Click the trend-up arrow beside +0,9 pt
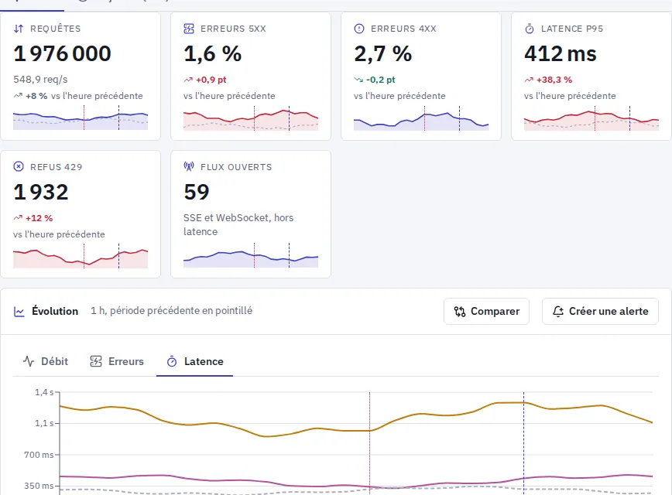 pyautogui.click(x=188, y=80)
